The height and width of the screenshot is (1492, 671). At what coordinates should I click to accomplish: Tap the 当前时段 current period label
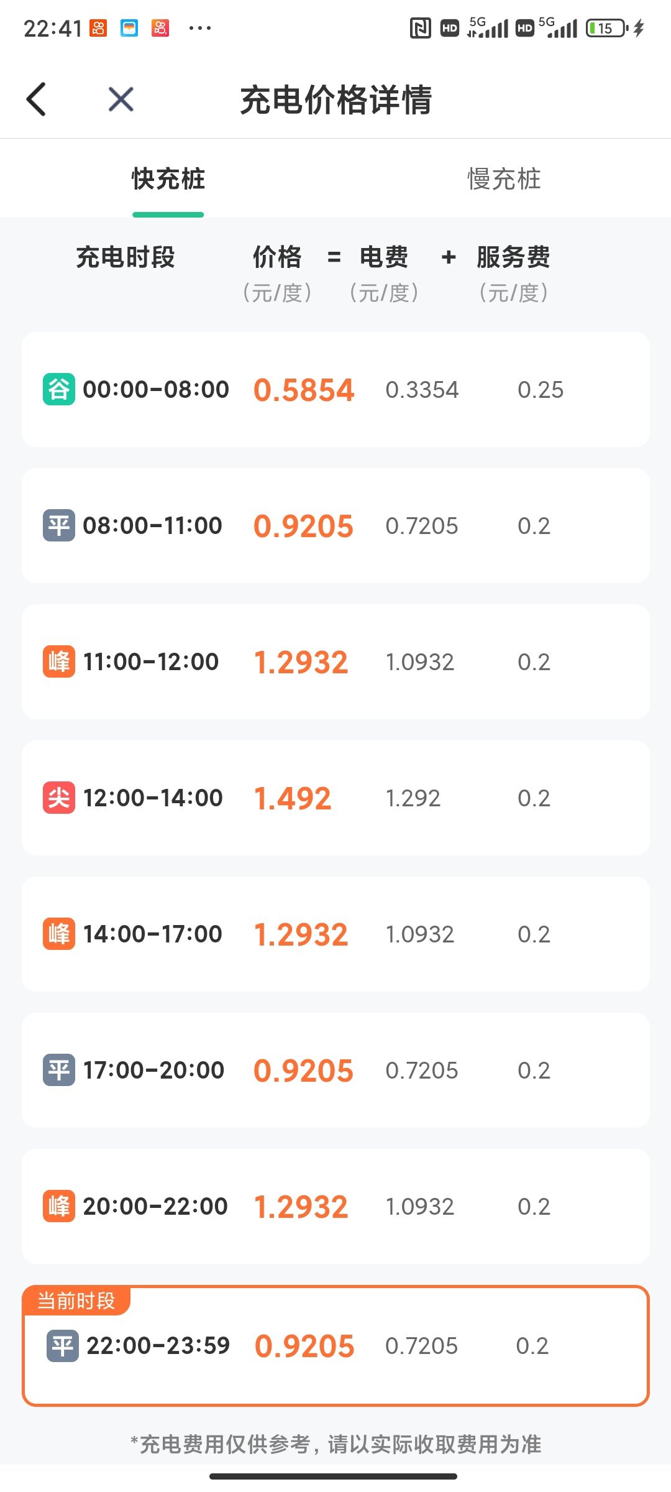[x=76, y=1301]
